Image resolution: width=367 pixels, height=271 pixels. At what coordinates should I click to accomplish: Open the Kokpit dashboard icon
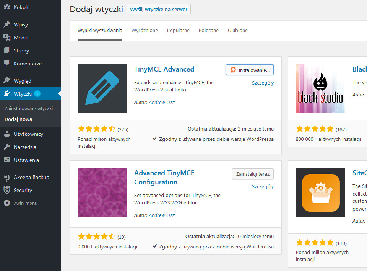(x=7, y=7)
